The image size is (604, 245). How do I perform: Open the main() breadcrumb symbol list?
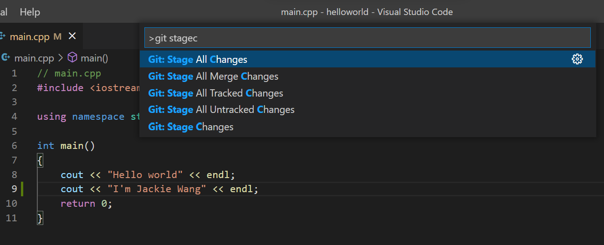pos(94,58)
